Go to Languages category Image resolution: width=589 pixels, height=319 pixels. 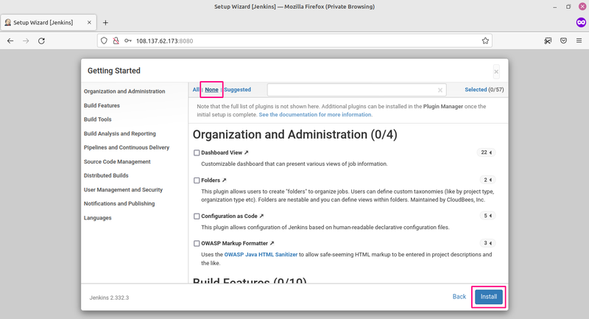[98, 217]
